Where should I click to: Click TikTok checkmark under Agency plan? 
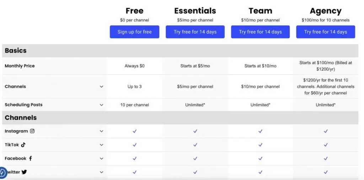pos(326,145)
